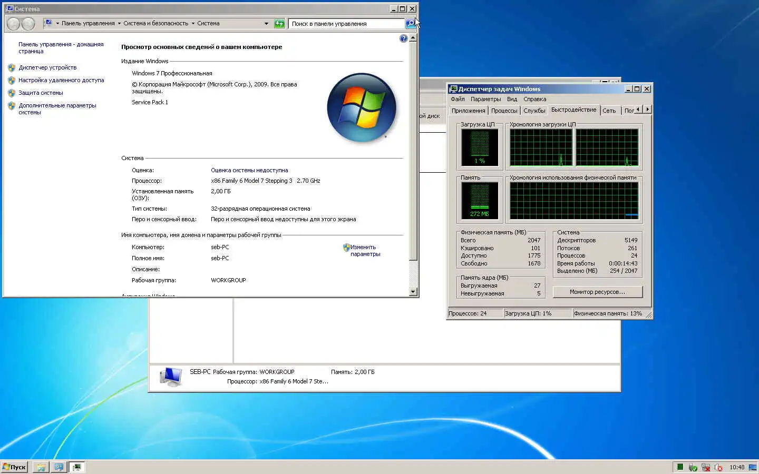Open the Справка menu in Task Manager
This screenshot has width=759, height=474.
(534, 99)
